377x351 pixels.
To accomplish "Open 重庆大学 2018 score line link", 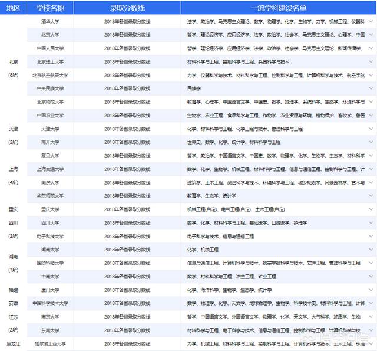I will click(x=127, y=209).
